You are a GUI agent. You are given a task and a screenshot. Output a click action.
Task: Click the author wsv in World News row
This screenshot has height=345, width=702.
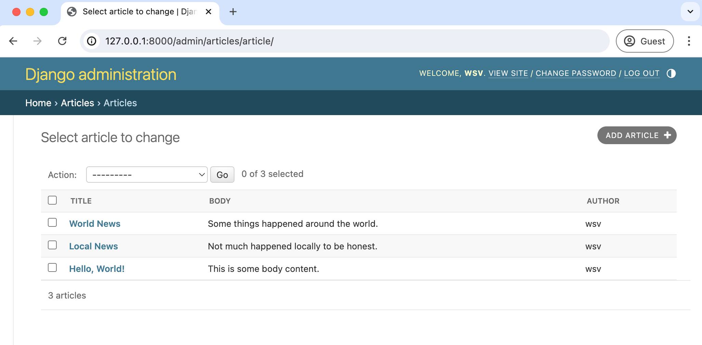click(x=593, y=224)
